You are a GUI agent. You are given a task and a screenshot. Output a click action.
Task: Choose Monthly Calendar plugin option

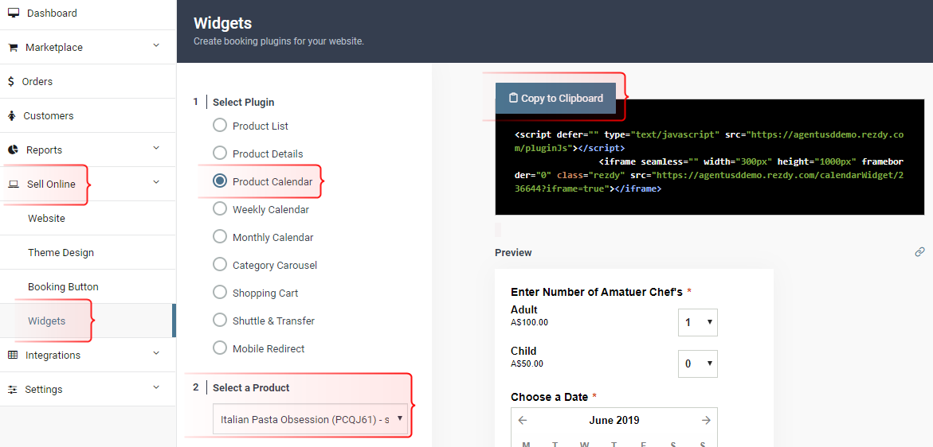(x=220, y=236)
